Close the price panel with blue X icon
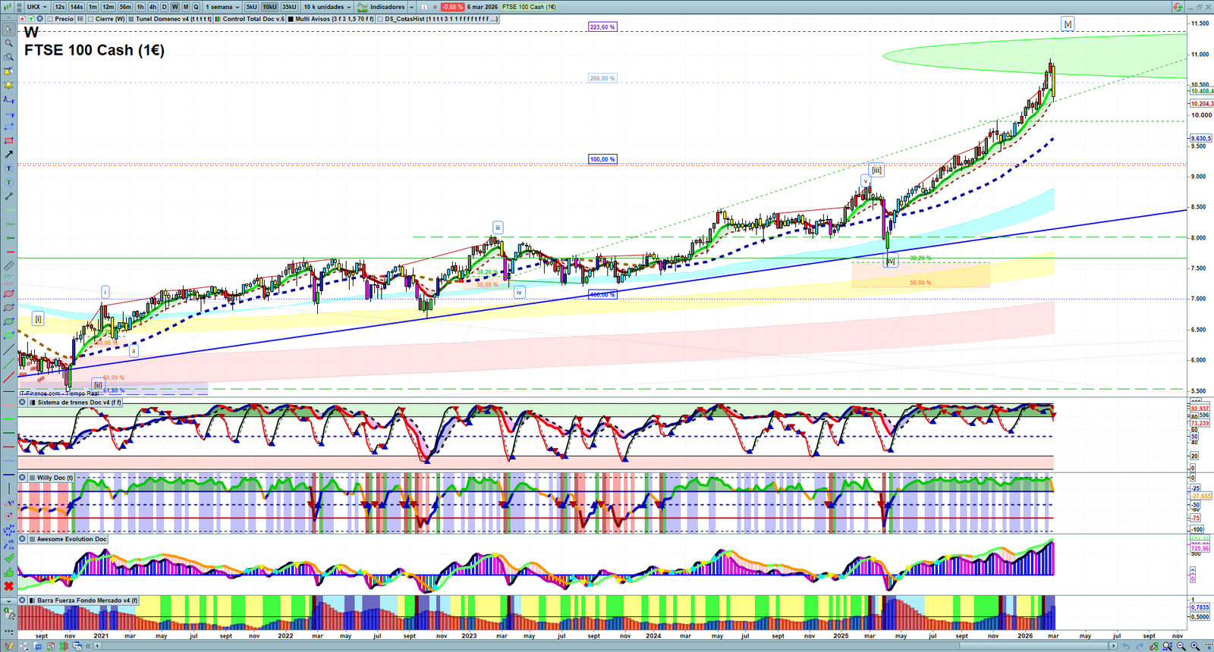This screenshot has width=1214, height=652. [40, 19]
